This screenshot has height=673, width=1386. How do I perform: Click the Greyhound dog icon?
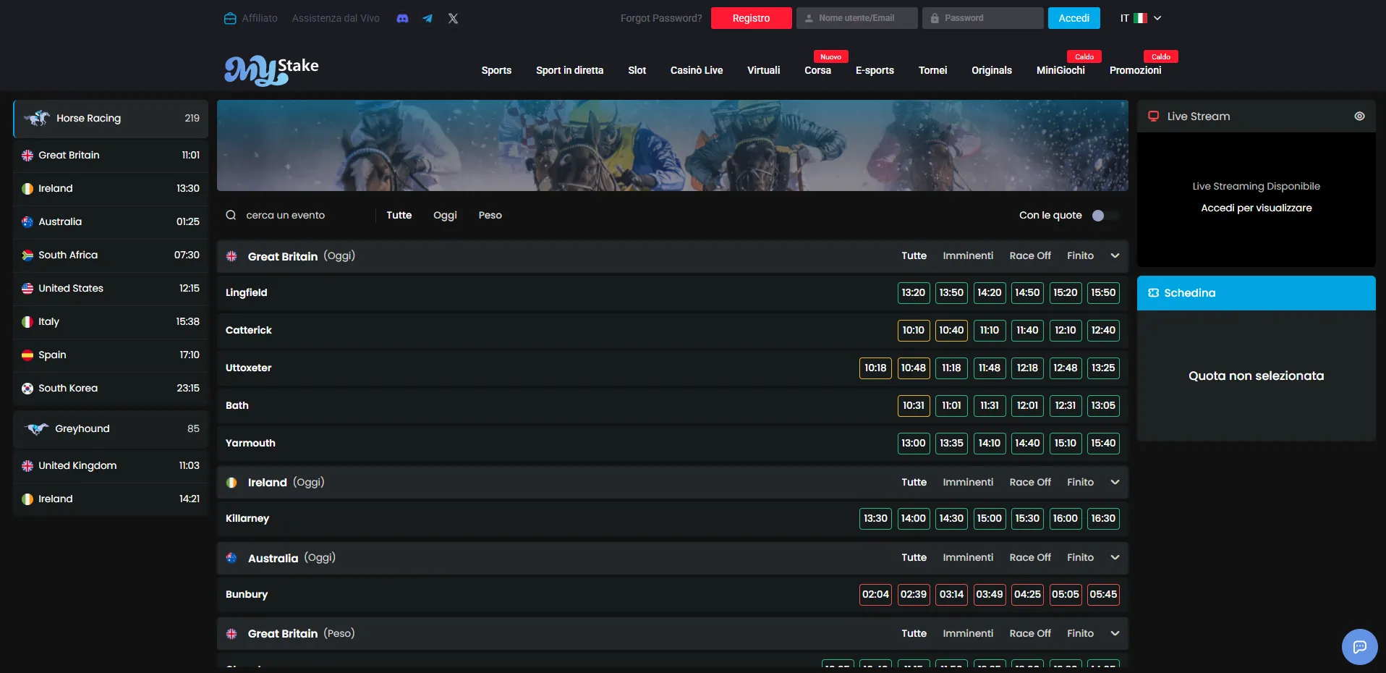pos(37,428)
